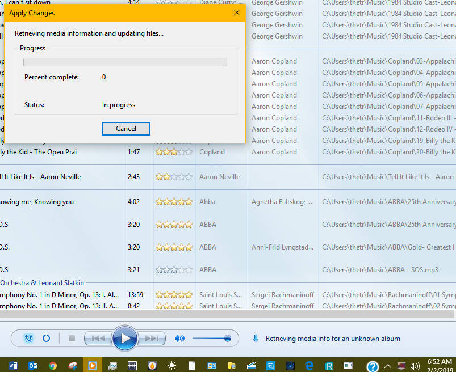Click the 'Gold- Greatest H' ABBA file path
Viewport: 456px width, 372px height.
pyautogui.click(x=389, y=247)
